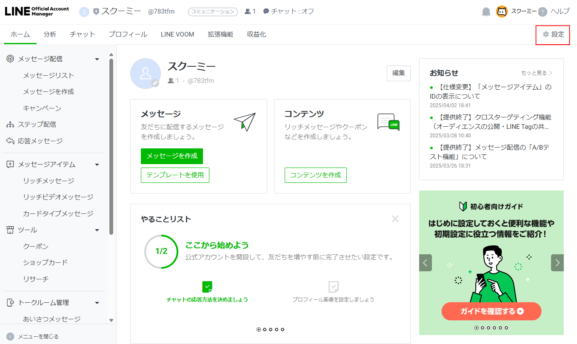Image resolution: width=577 pixels, height=344 pixels.
Task: Select the first guide banner page dot
Action: click(476, 328)
